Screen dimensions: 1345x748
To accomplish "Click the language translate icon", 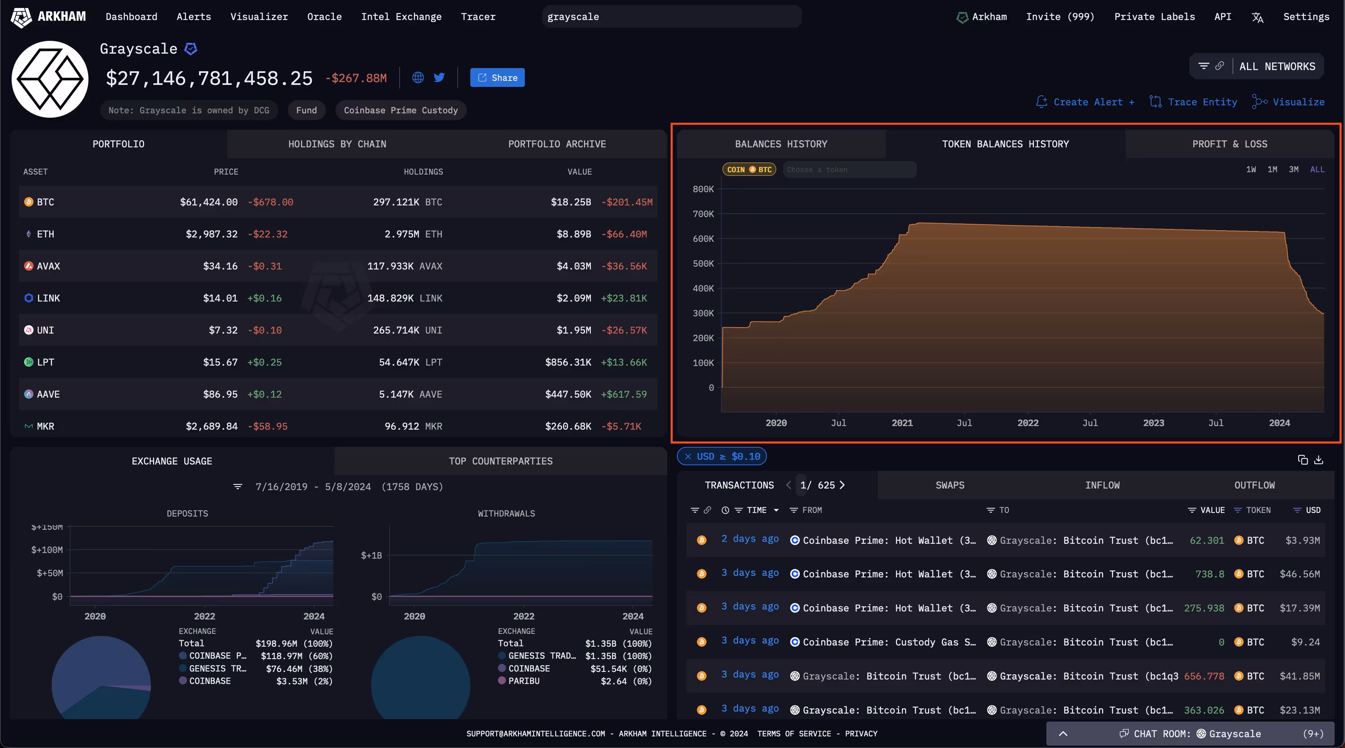I will tap(1257, 17).
